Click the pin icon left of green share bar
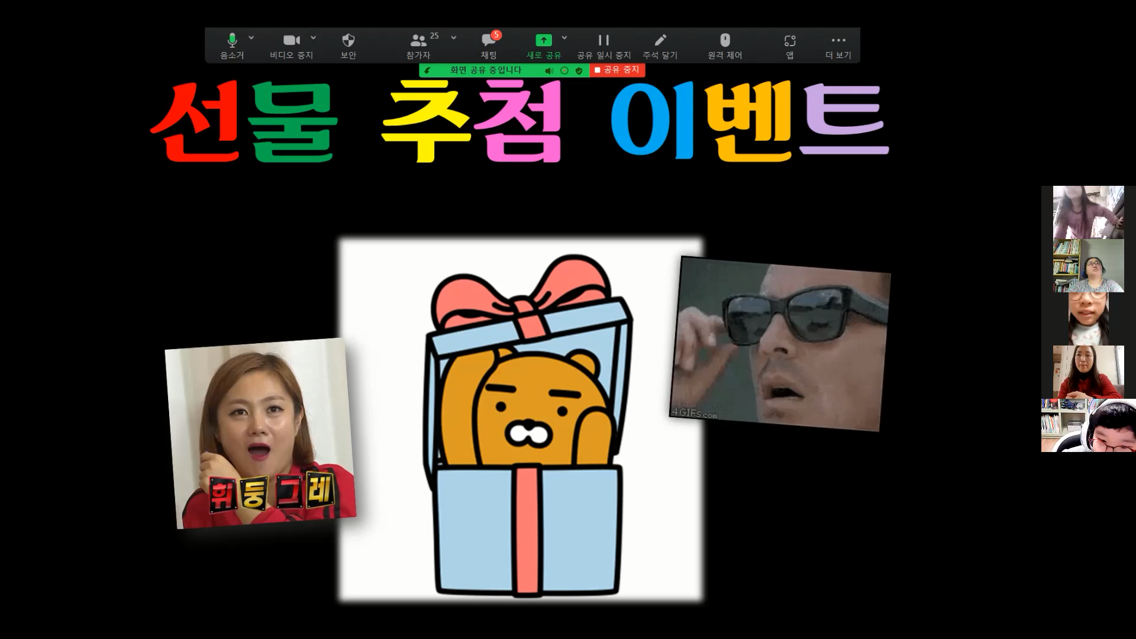Screen dimensions: 1136x639 (428, 70)
